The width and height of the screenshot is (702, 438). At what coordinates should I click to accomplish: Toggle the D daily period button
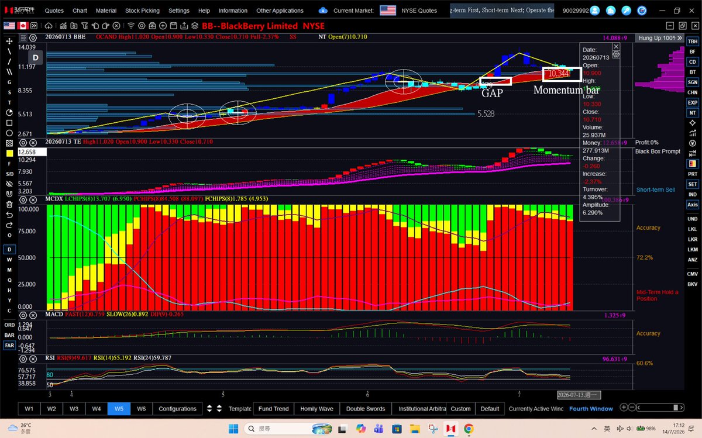(9, 250)
